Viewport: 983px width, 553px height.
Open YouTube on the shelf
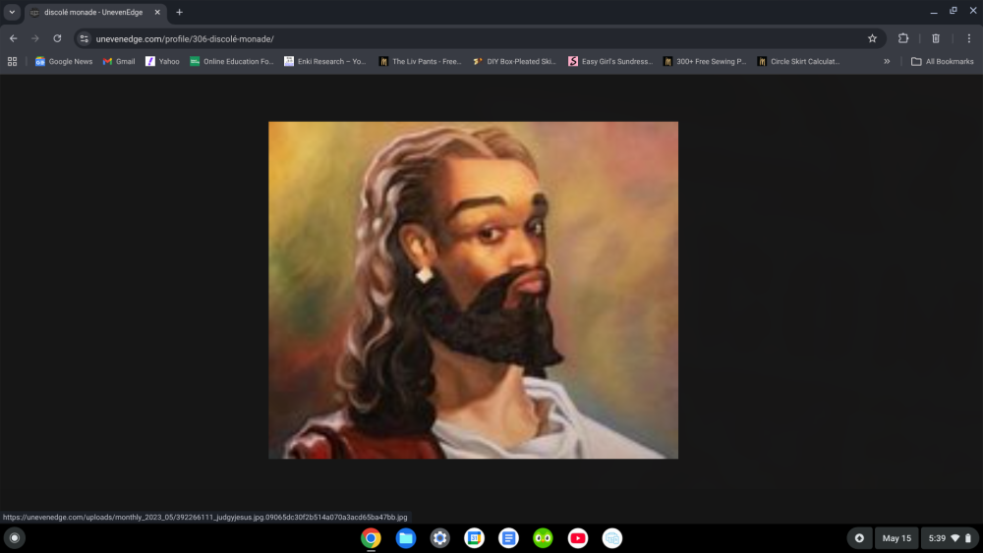[578, 538]
